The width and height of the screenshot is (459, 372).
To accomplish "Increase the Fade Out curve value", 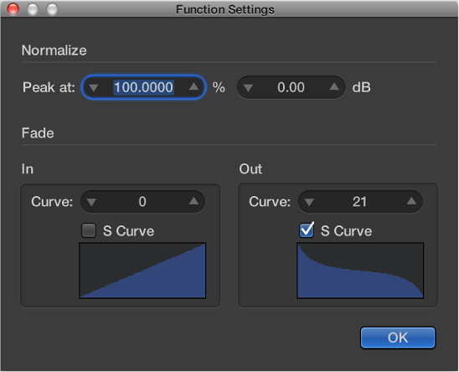I will tap(411, 201).
